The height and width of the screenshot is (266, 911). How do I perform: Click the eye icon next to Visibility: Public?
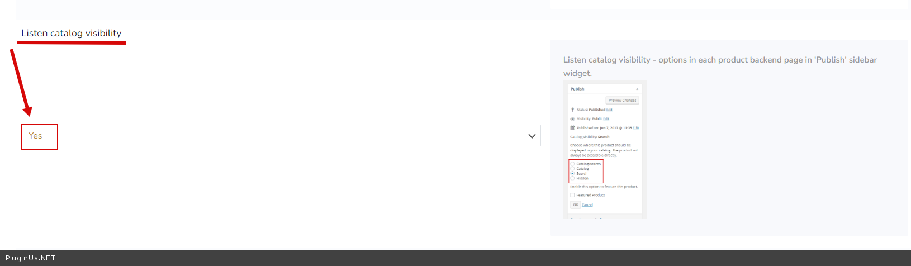point(572,119)
